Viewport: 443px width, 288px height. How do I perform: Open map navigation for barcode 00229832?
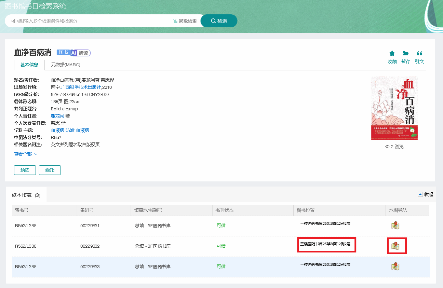pyautogui.click(x=395, y=246)
